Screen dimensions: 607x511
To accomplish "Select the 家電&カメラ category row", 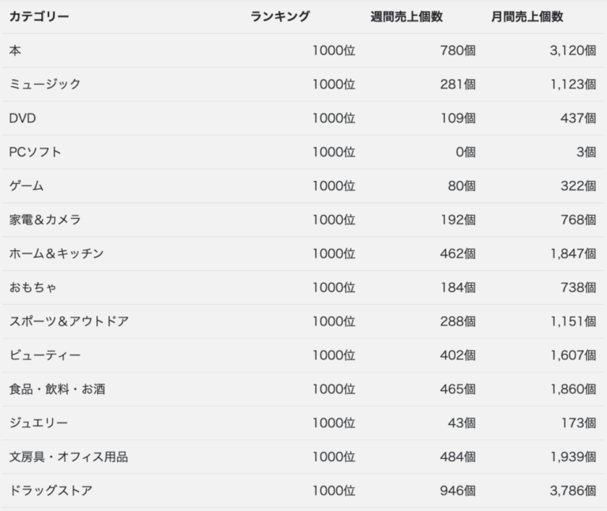I will (x=303, y=220).
